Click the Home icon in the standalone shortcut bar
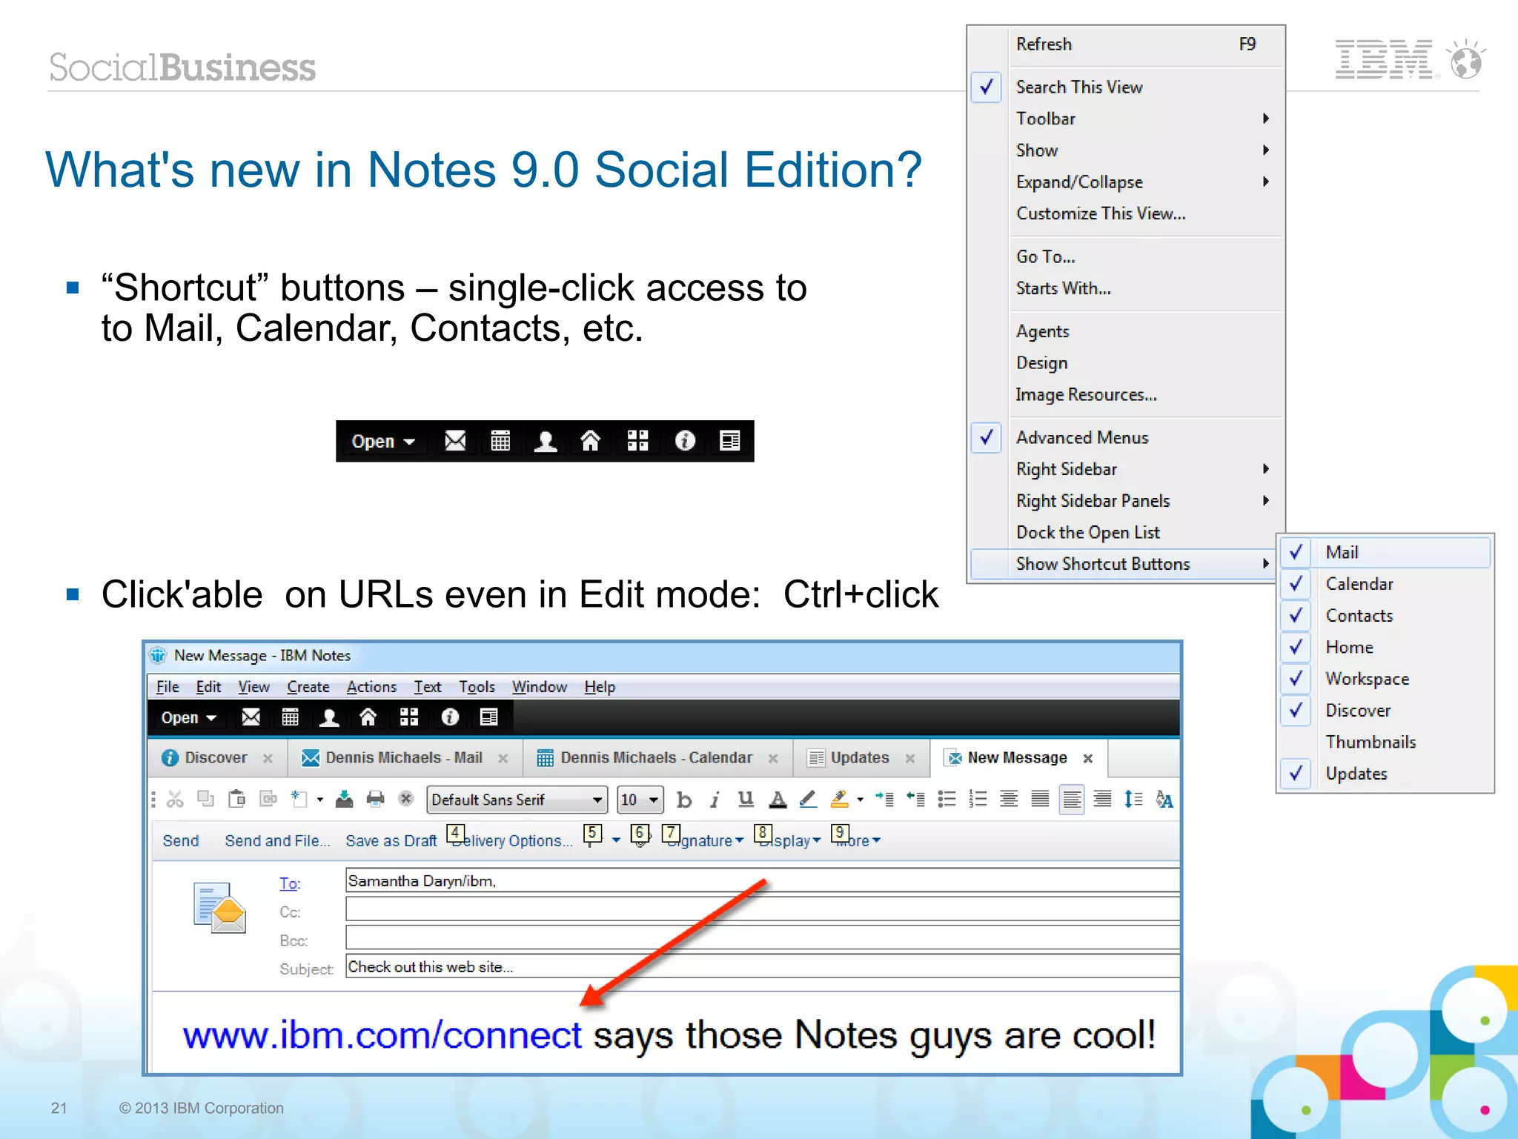Image resolution: width=1518 pixels, height=1139 pixels. click(x=591, y=441)
